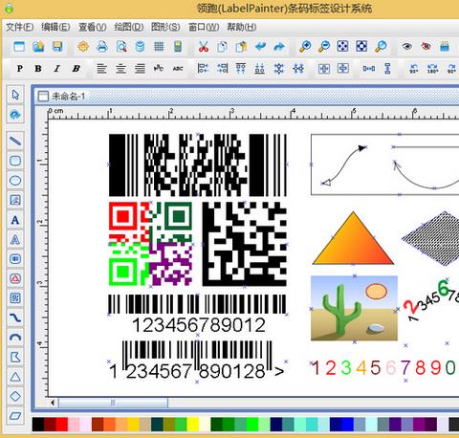
Task: Align text left
Action: [x=101, y=69]
